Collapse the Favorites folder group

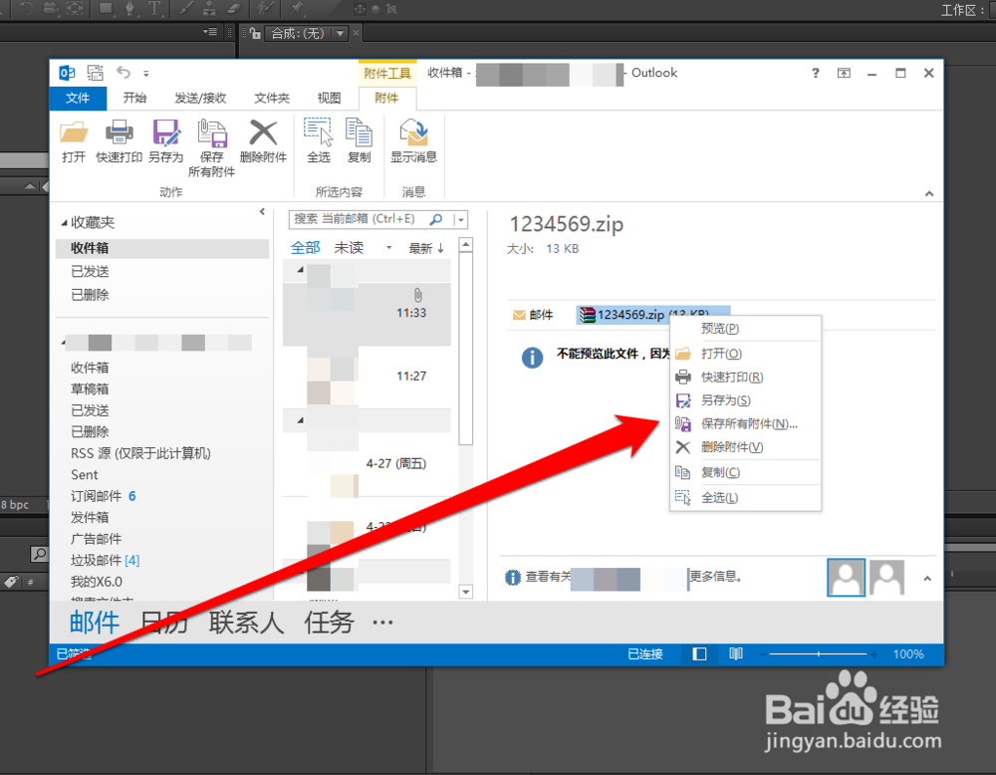coord(64,223)
